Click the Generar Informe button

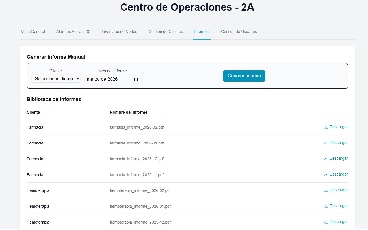(244, 76)
